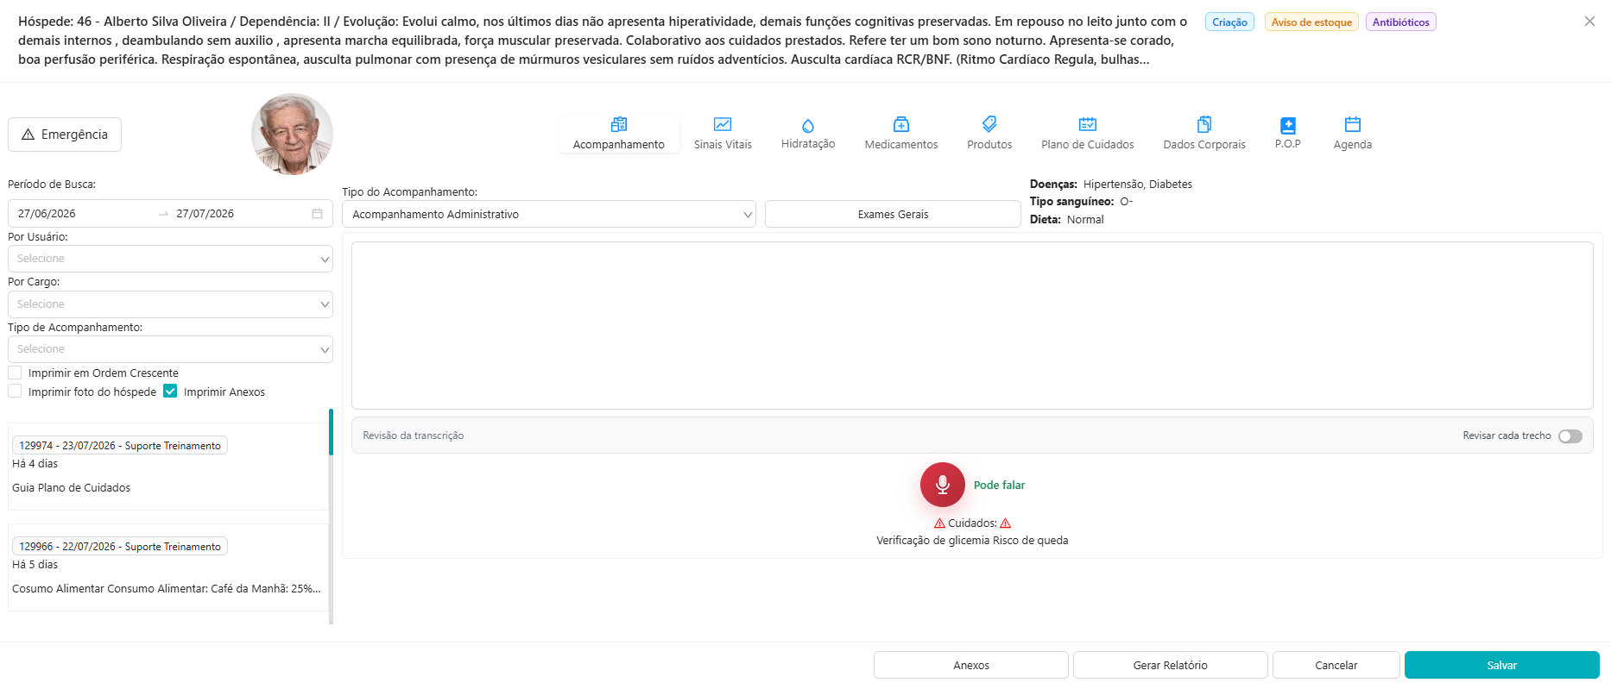This screenshot has width=1611, height=683.
Task: Expand the Por Cargo dropdown
Action: click(x=170, y=304)
